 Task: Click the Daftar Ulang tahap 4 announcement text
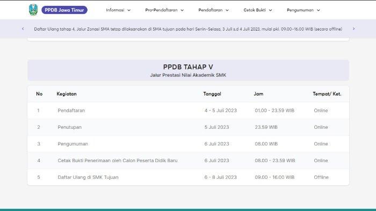point(188,29)
